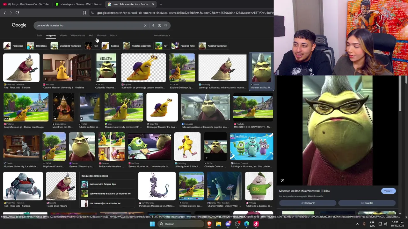Apply the Biblioteca filter chip
Image resolution: width=408 pixels, height=229 pixels.
[37, 46]
